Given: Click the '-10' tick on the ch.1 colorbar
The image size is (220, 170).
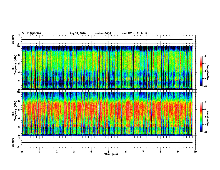Looking at the screenshot, I should pos(205,86).
